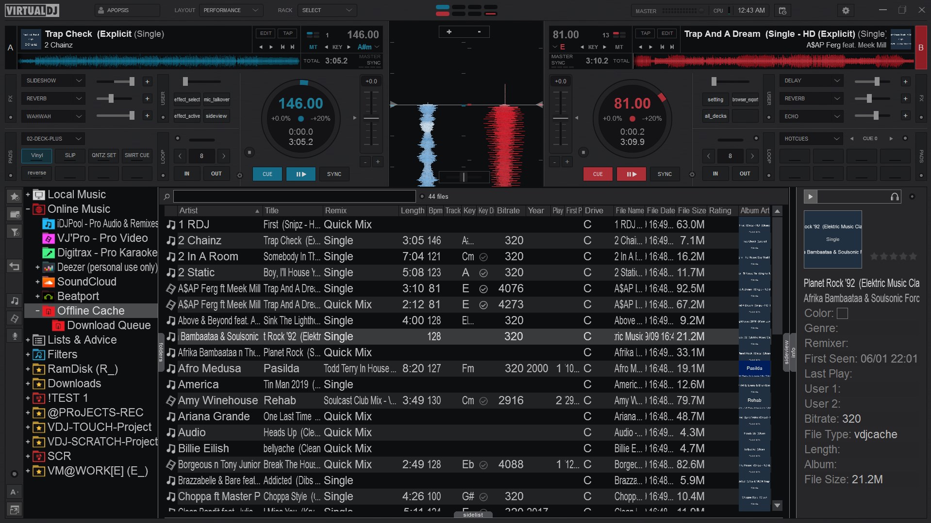Viewport: 931px width, 523px height.
Task: Open the VJ'Pro Pro Video icon
Action: [48, 238]
